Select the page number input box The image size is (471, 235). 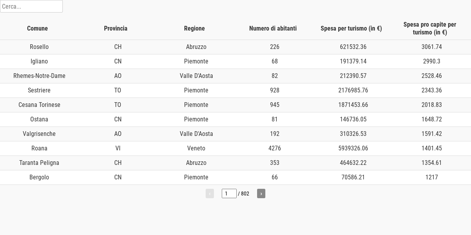point(229,193)
